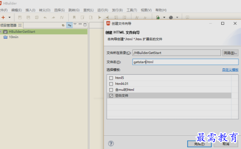The height and width of the screenshot is (149, 241).
Task: Open the dropdown arrow next to Run icon
Action: [x=164, y=17]
